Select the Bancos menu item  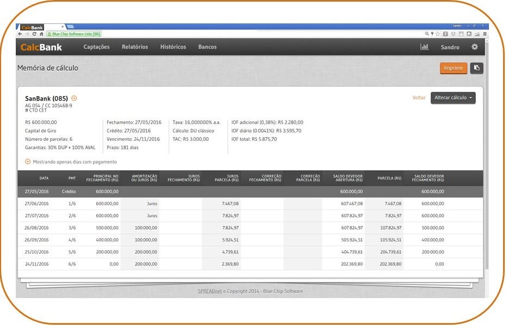(x=207, y=47)
